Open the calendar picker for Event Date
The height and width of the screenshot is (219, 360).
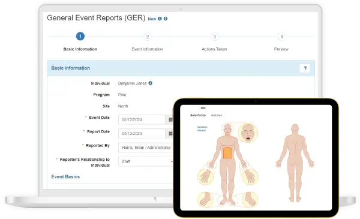tap(170, 119)
